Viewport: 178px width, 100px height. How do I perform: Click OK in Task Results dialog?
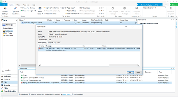pos(130,72)
